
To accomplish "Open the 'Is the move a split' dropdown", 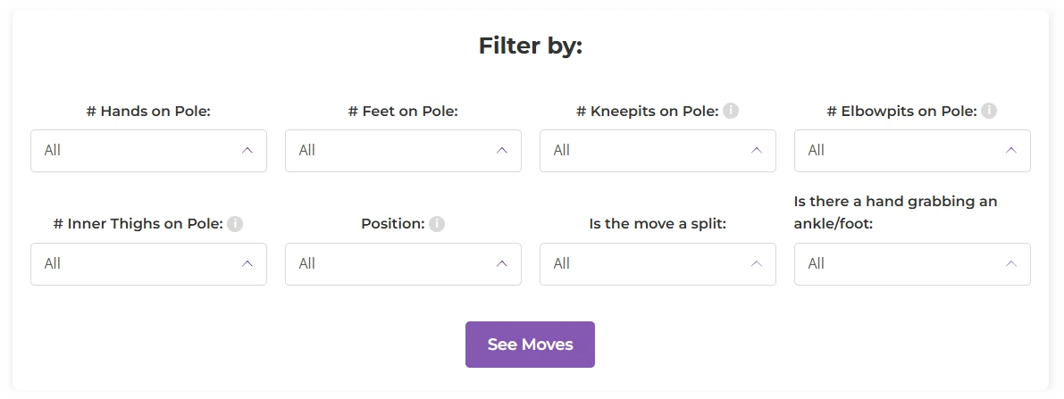I will tap(658, 264).
